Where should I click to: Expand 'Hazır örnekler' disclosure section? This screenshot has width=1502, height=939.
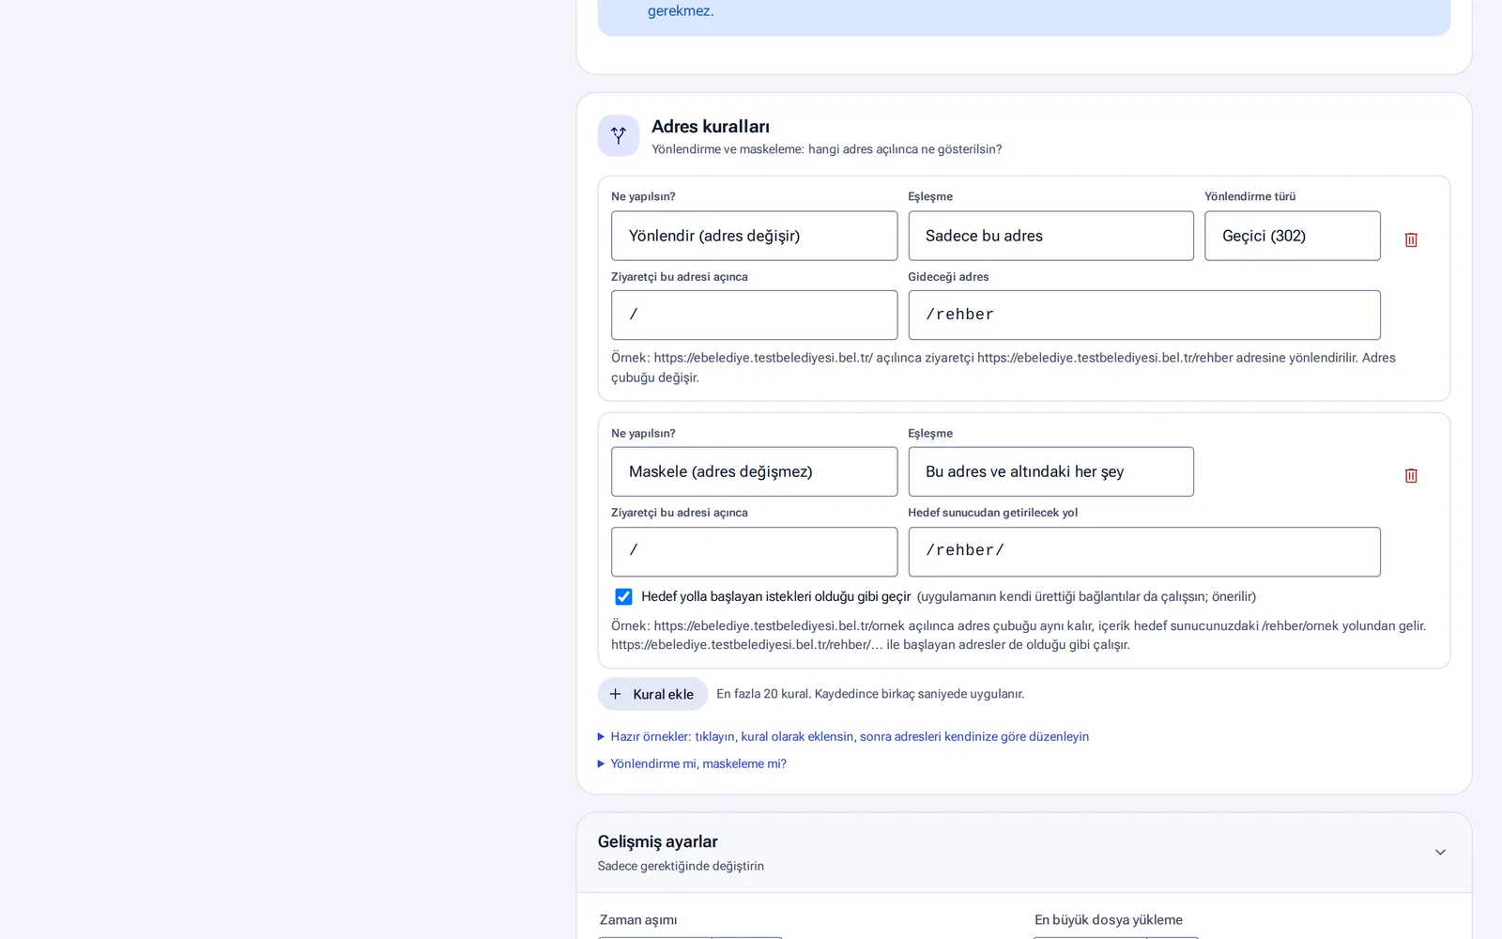pos(843,736)
